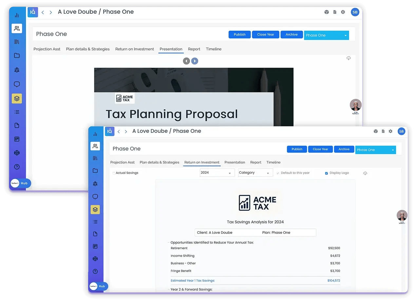416x303 pixels.
Task: Switch to the Presentation tab in the front window
Action: tap(235, 162)
